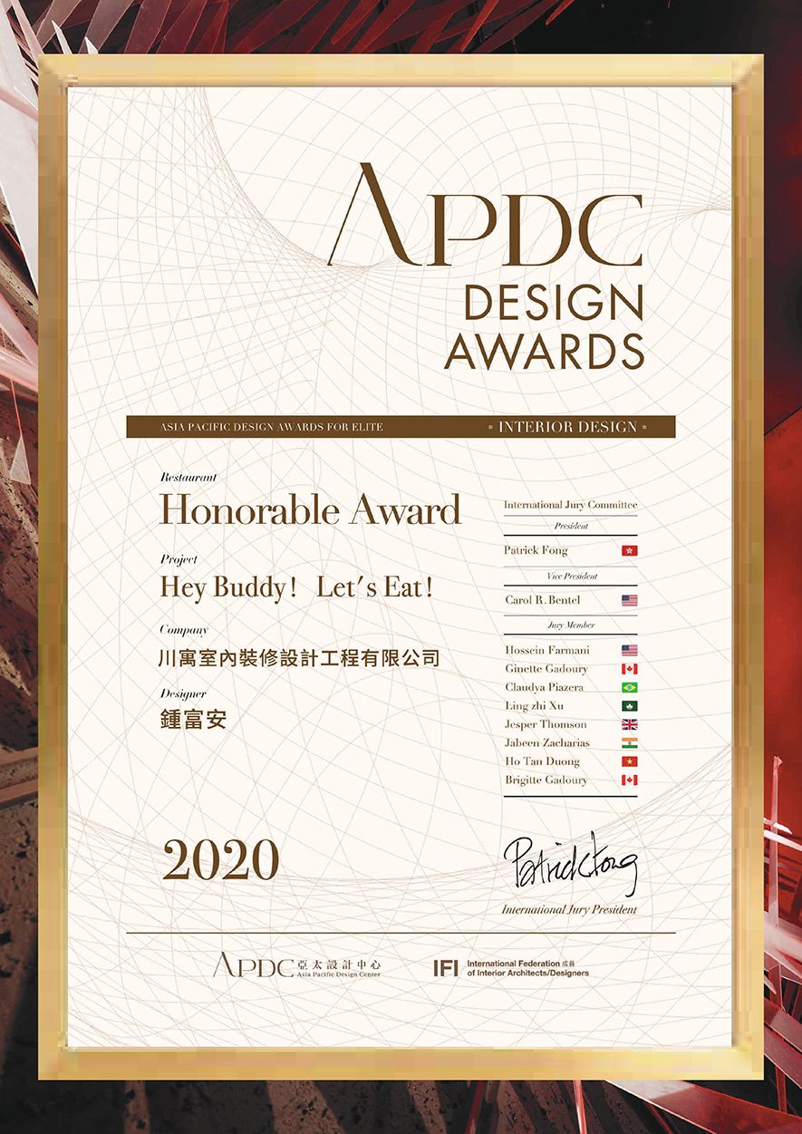Click the 'DESIGN' heading word
This screenshot has width=802, height=1134.
coord(554,304)
